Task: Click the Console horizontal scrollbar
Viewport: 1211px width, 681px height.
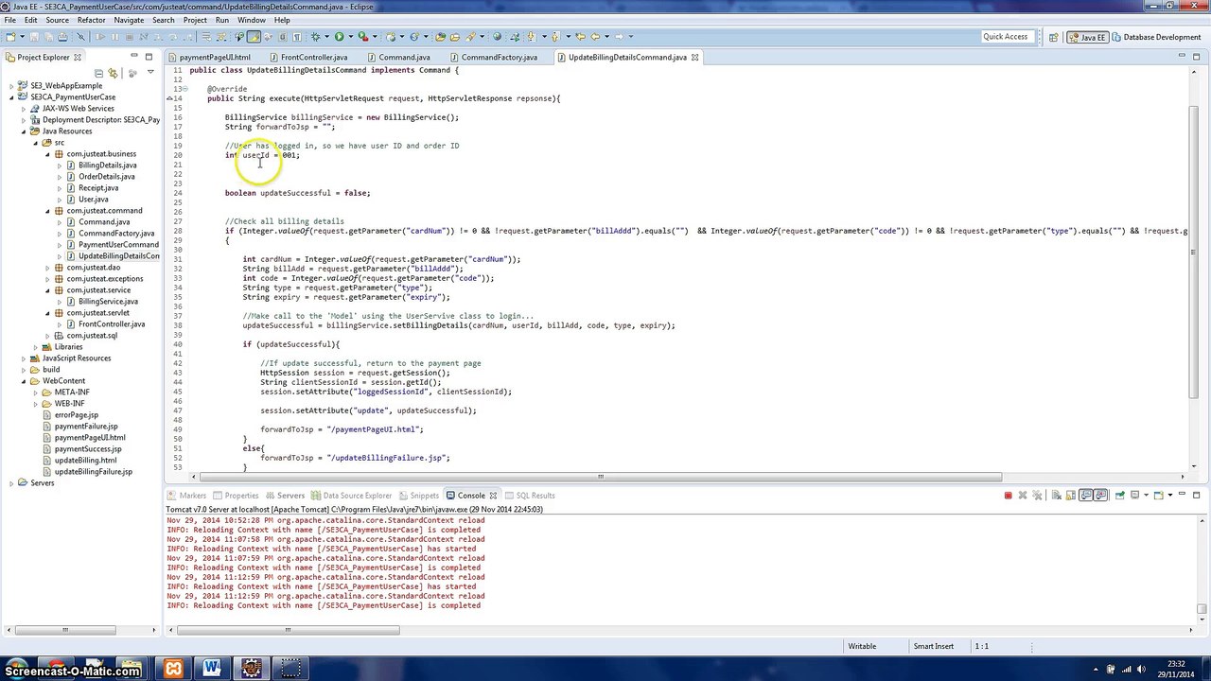Action: (x=288, y=630)
